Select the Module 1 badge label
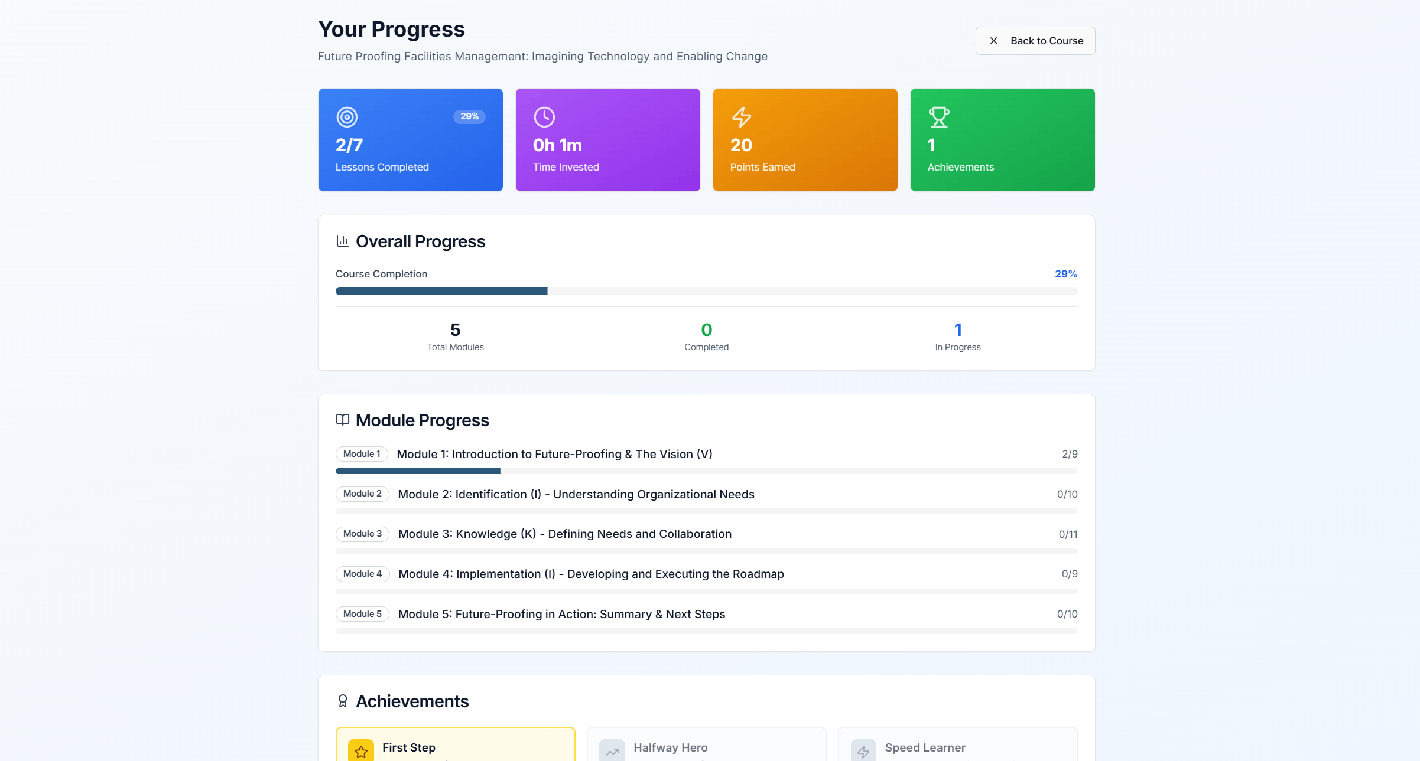The image size is (1420, 761). (x=362, y=454)
